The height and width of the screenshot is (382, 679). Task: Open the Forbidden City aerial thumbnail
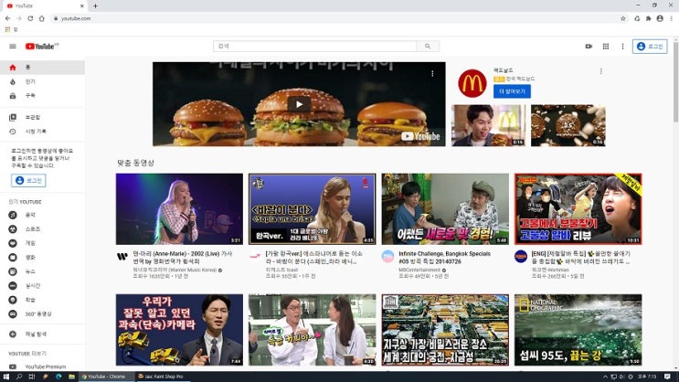coord(445,330)
